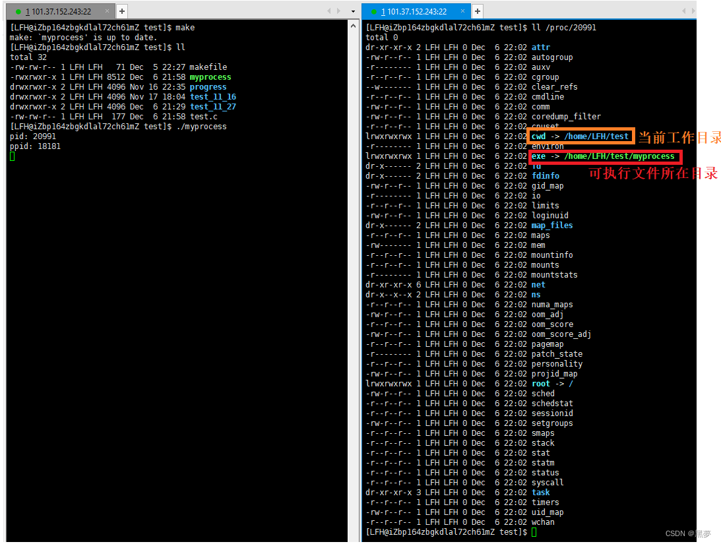
Task: Click the "cgroup" entry
Action: 546,77
